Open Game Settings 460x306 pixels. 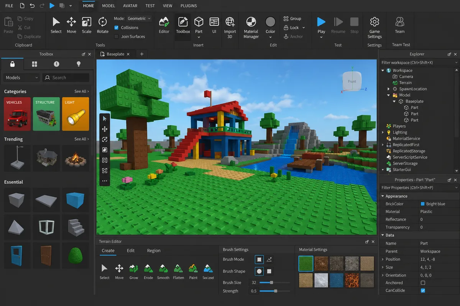375,28
